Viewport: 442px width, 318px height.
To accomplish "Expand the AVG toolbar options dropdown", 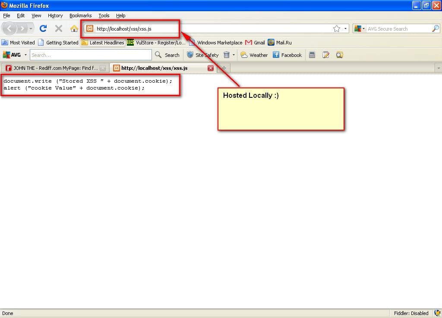I will [x=25, y=55].
